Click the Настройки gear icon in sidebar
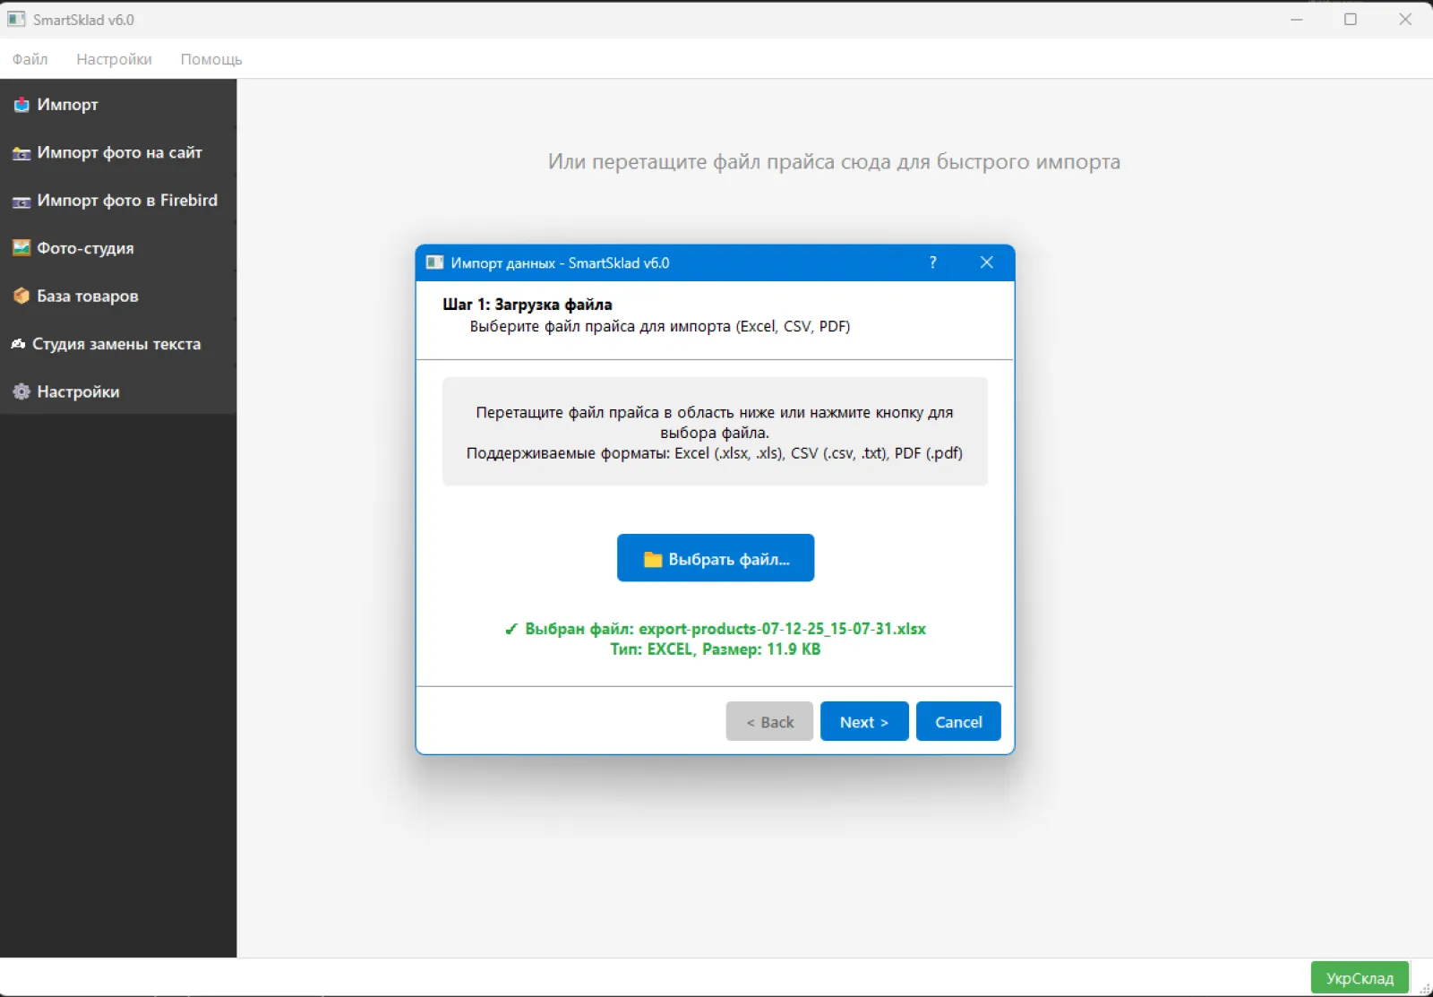This screenshot has height=997, width=1433. click(x=21, y=391)
